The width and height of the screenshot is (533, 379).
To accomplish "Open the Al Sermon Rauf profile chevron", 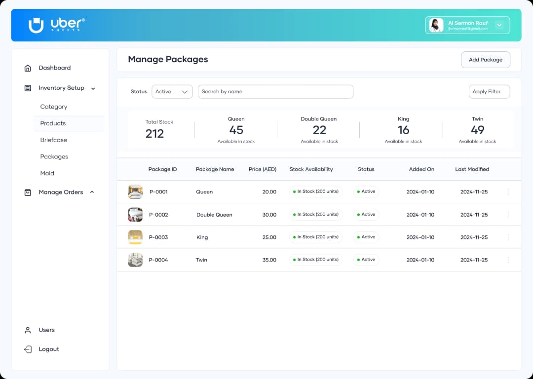I will [x=499, y=25].
